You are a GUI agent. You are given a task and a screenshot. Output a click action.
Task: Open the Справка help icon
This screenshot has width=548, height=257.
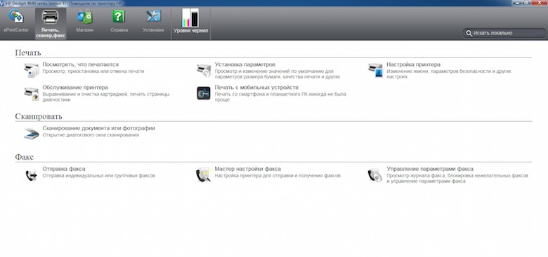119,22
